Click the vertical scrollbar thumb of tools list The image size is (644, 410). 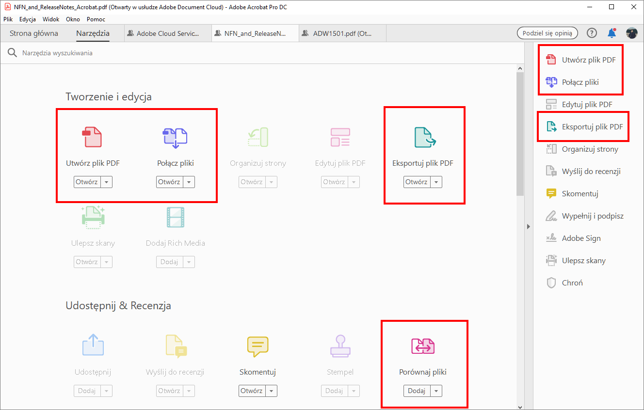tap(520, 134)
